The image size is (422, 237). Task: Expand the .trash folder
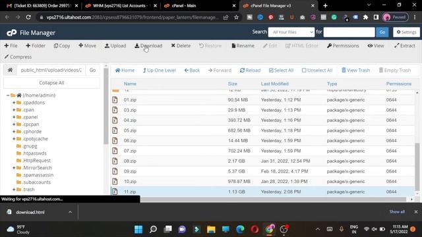tap(14, 190)
